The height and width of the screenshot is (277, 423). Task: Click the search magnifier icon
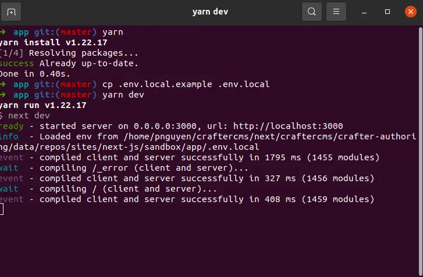click(312, 12)
